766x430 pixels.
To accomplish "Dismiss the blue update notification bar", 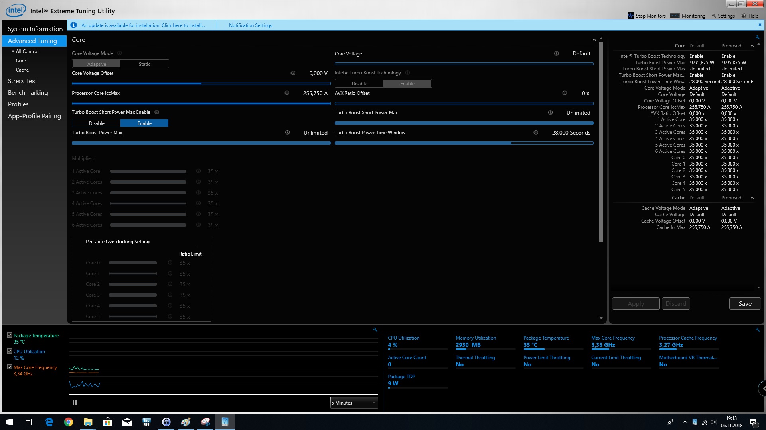I will 760,25.
